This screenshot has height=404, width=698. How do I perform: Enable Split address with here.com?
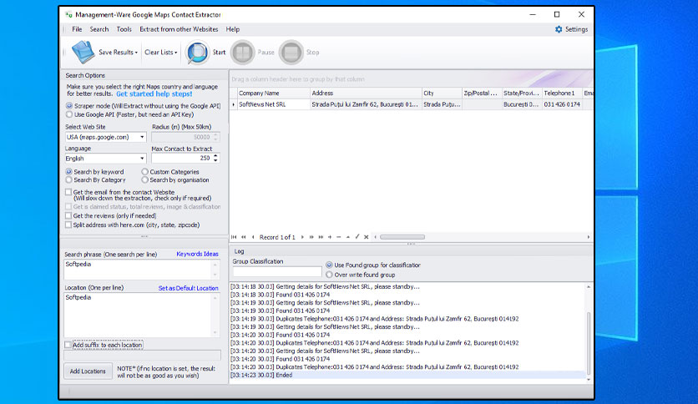click(68, 225)
